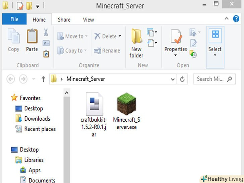Click the title bar folder system icon
This screenshot has width=244, height=183.
pyautogui.click(x=5, y=5)
